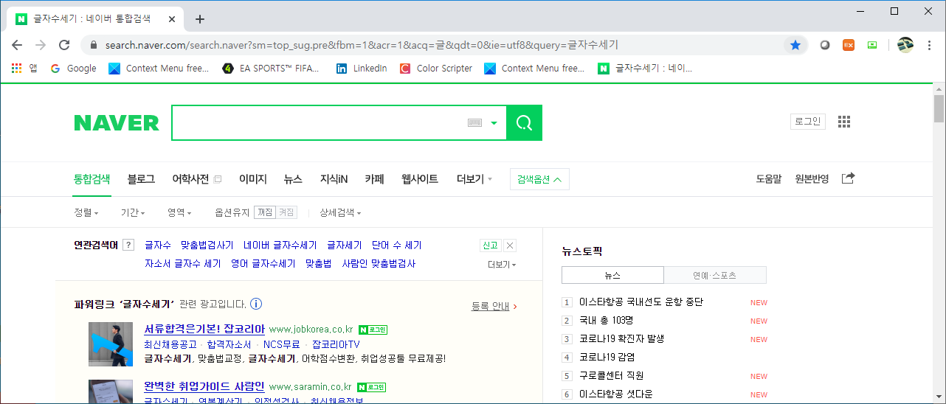
Task: Bookmark this page with the star icon
Action: click(795, 45)
